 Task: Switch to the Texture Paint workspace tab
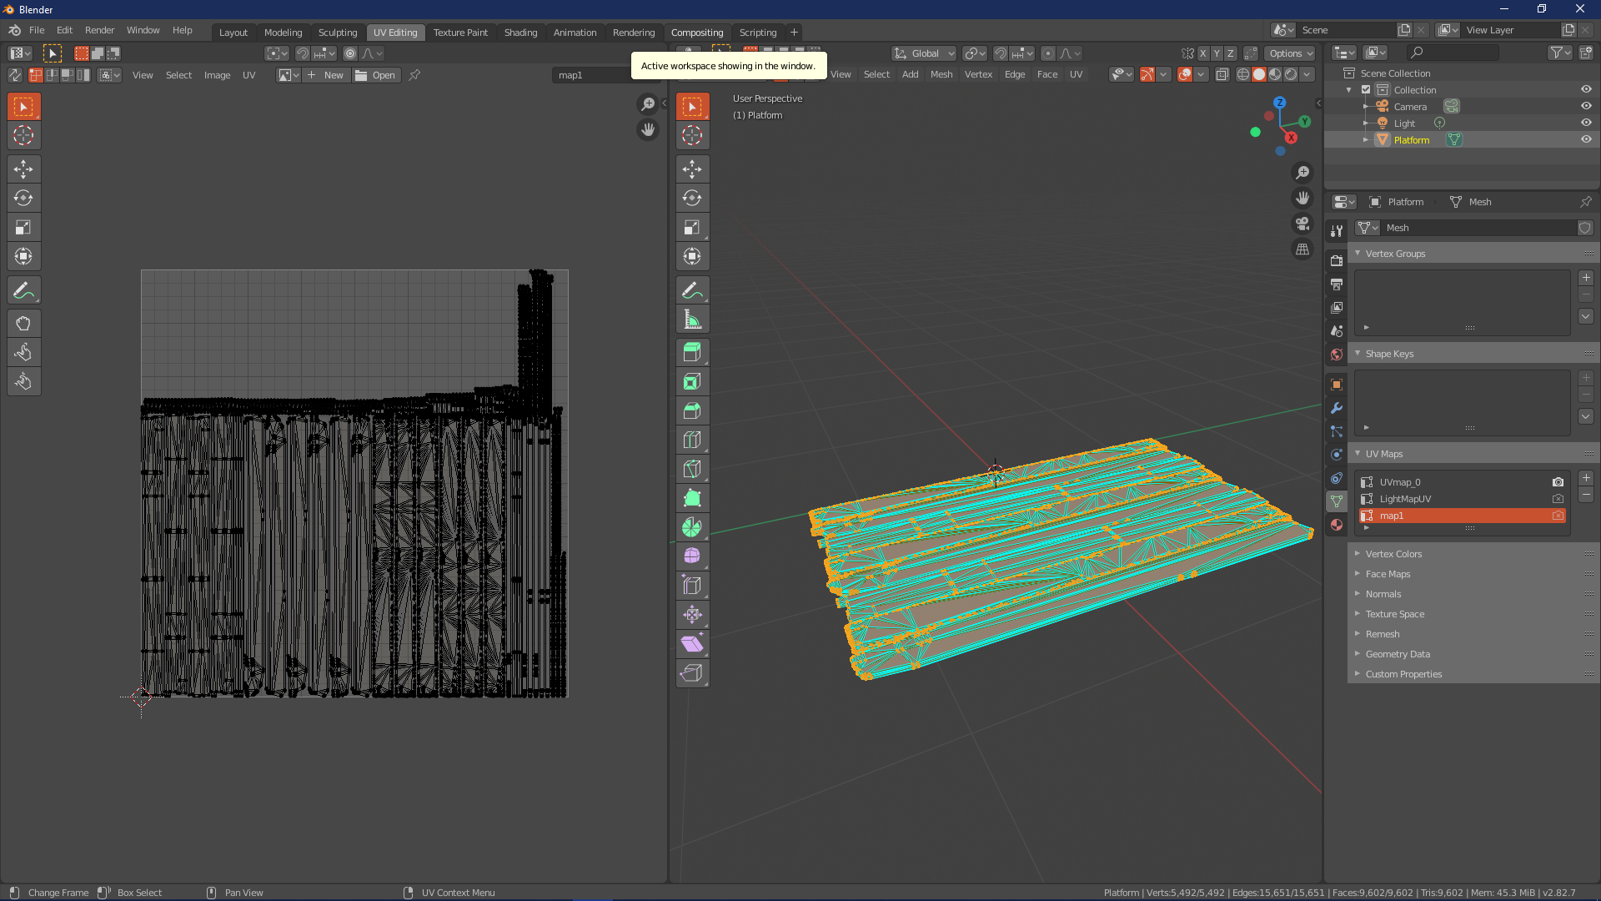pos(460,33)
